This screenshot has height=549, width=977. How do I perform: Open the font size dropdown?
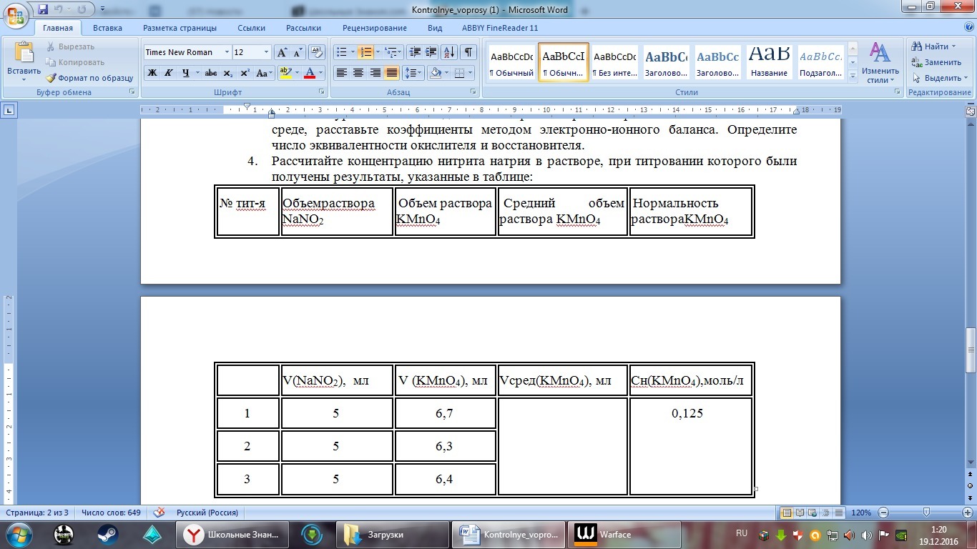tap(266, 52)
